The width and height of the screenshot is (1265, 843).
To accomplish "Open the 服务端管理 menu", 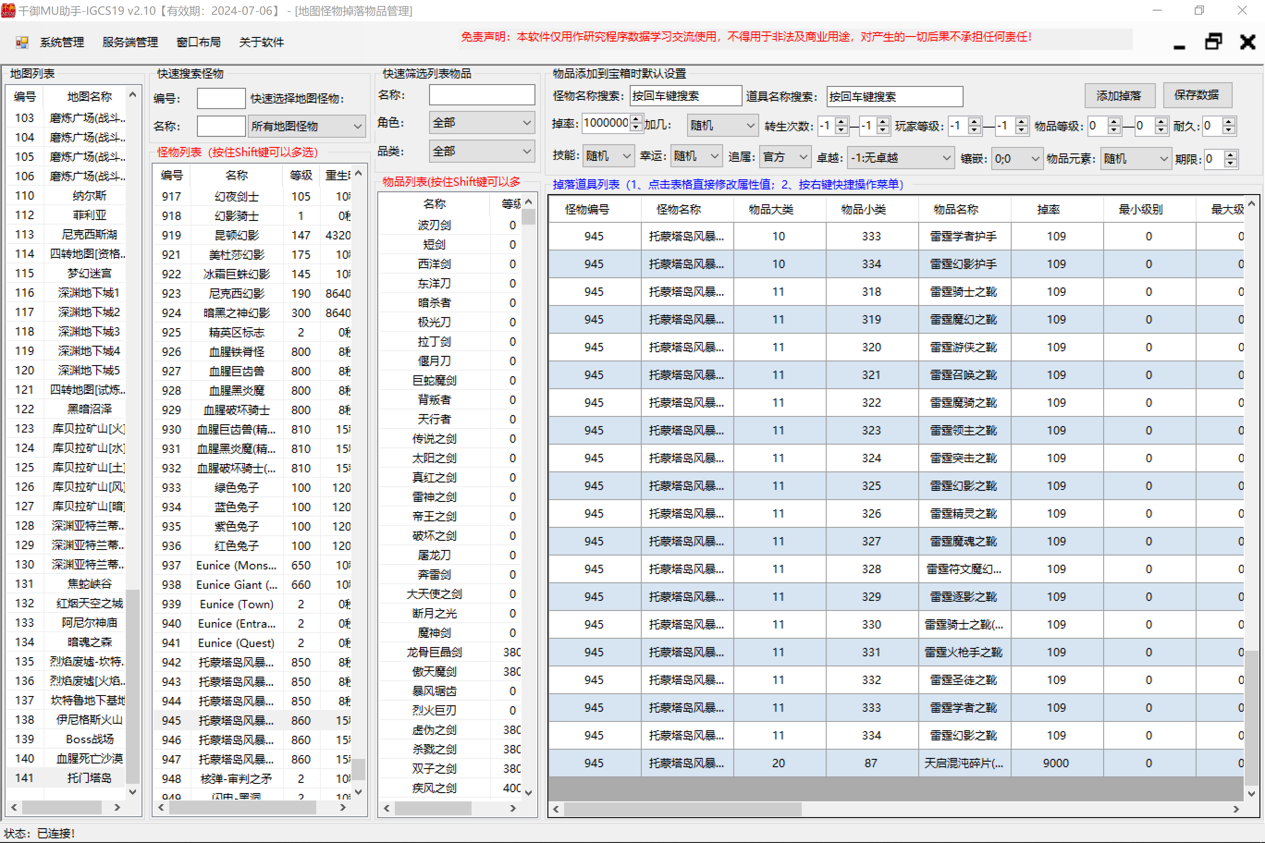I will coord(130,42).
